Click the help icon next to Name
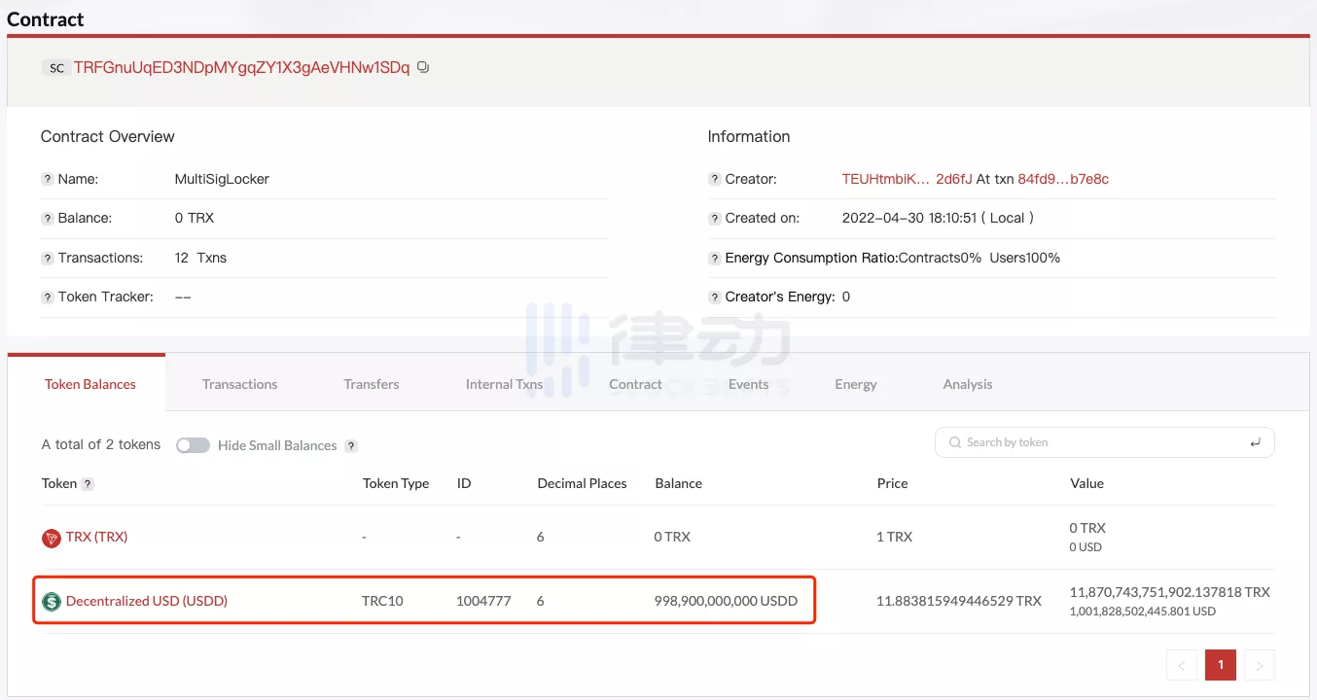The height and width of the screenshot is (700, 1317). 47,180
